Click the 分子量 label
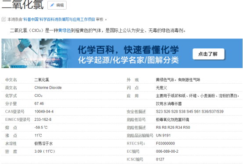The width and height of the screenshot is (243, 164). point(11,104)
